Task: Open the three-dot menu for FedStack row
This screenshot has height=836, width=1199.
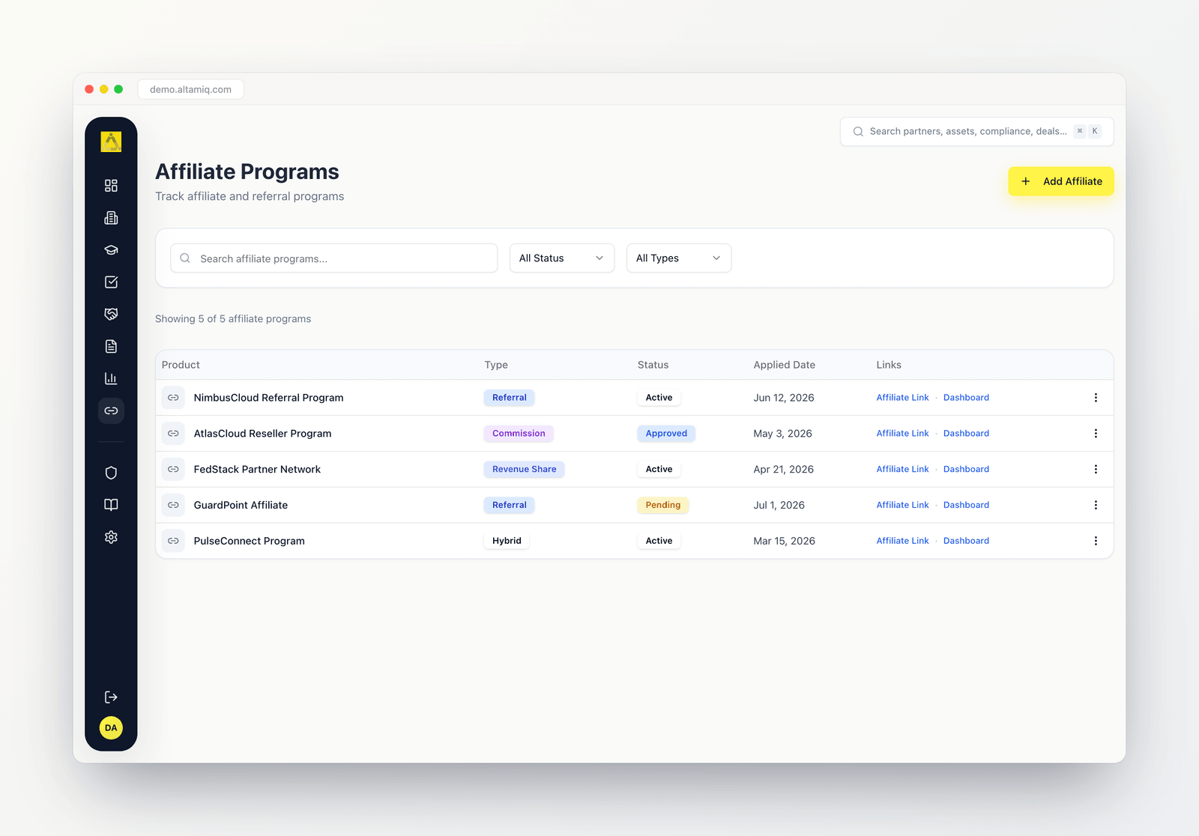Action: pyautogui.click(x=1096, y=470)
